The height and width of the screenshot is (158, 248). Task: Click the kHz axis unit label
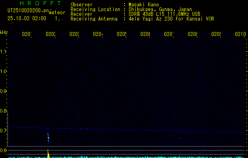click(x=4, y=32)
